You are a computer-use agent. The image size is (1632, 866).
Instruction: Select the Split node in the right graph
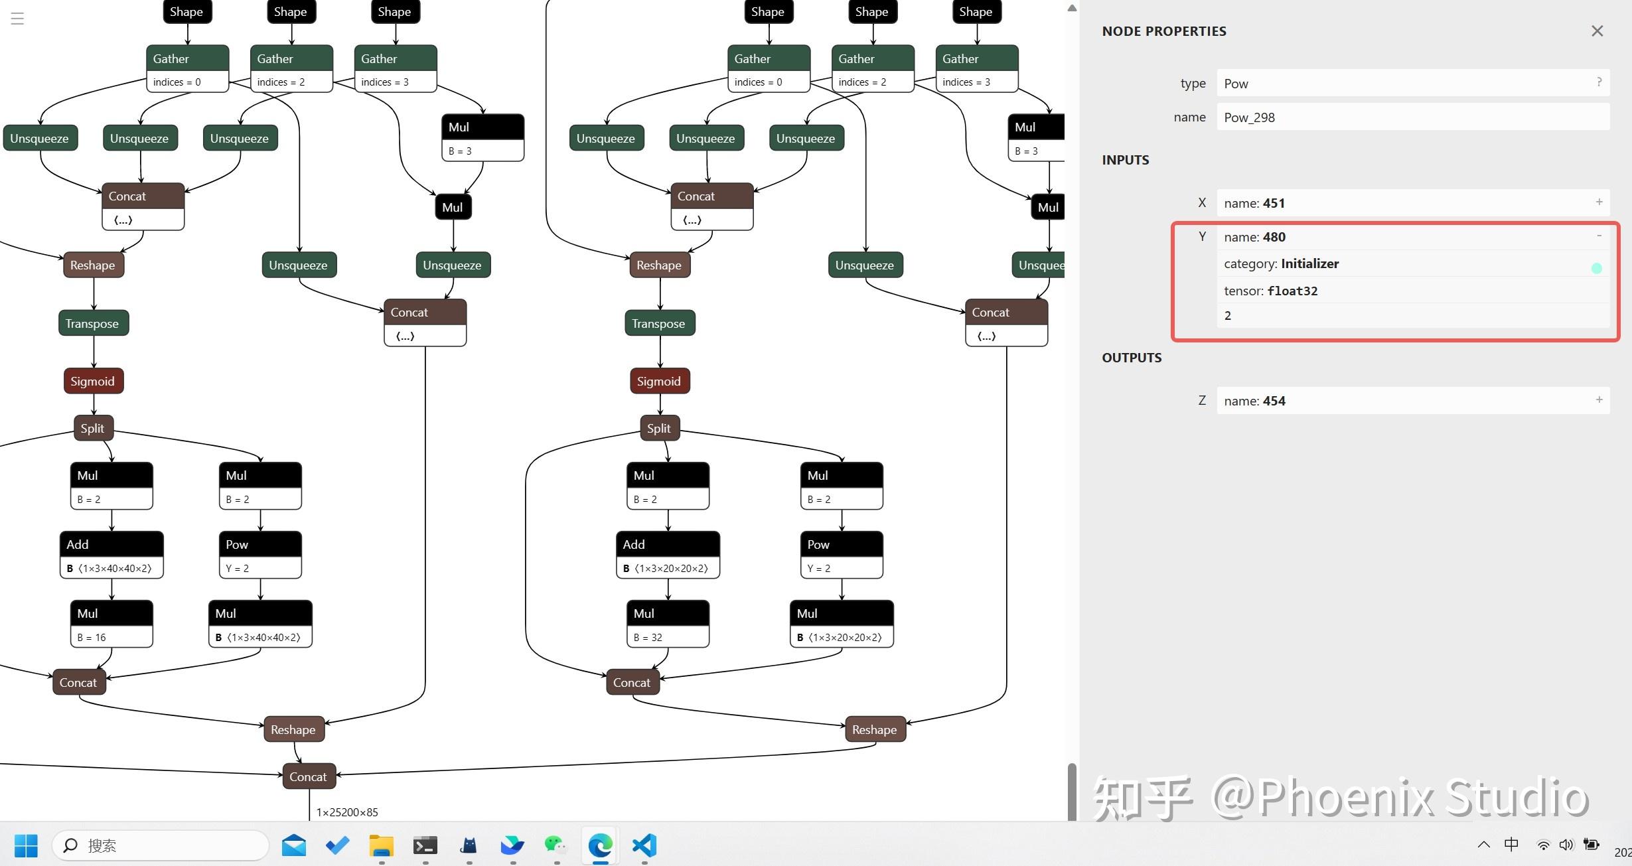pos(658,428)
